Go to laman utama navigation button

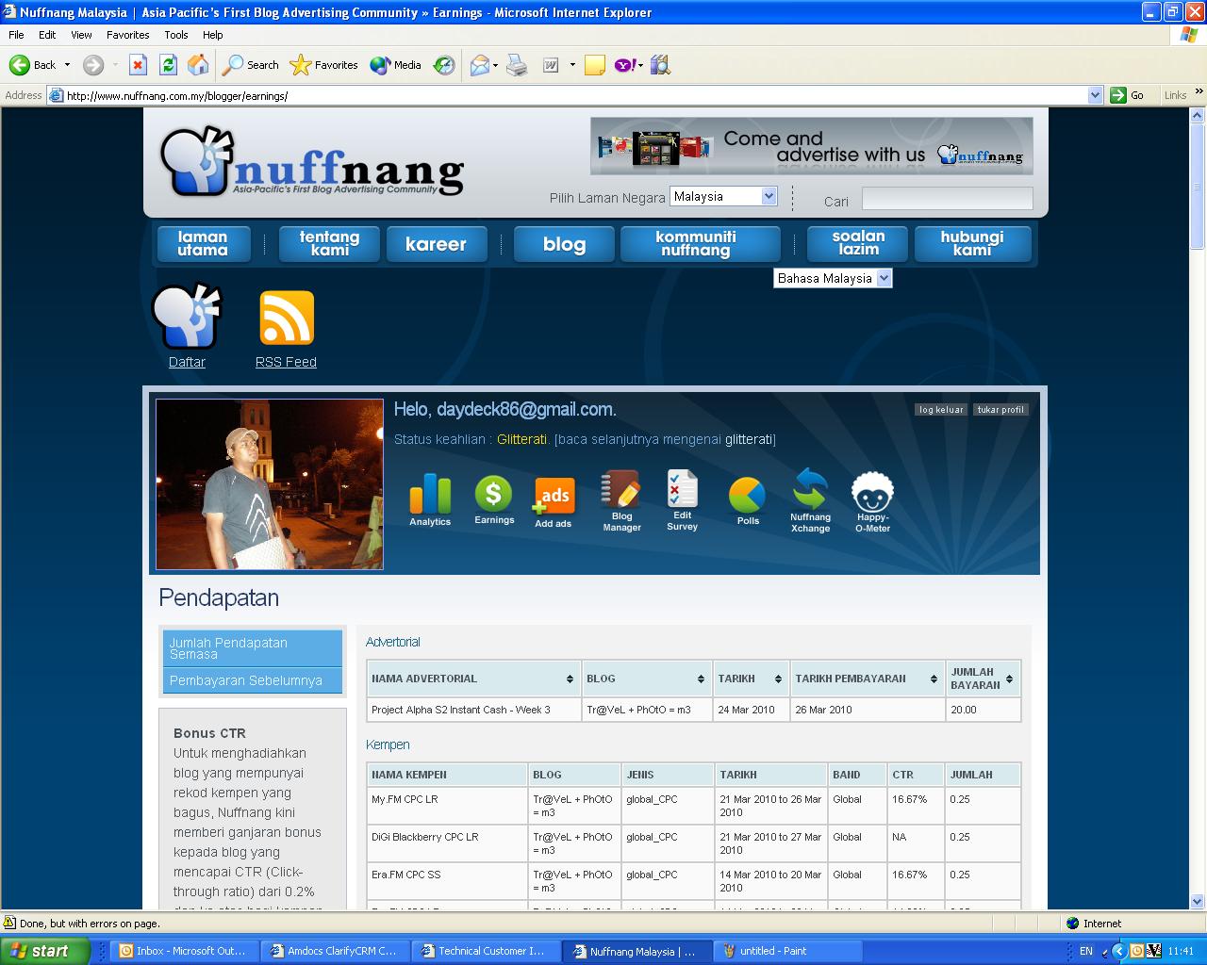[x=203, y=243]
